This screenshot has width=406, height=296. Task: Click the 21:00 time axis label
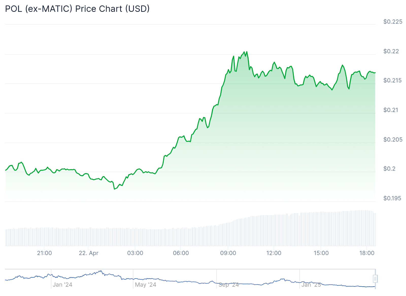pos(44,253)
